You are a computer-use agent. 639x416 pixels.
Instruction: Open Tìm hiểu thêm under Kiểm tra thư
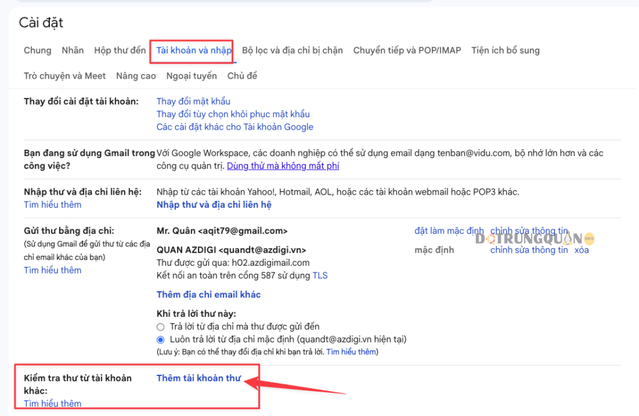point(52,404)
